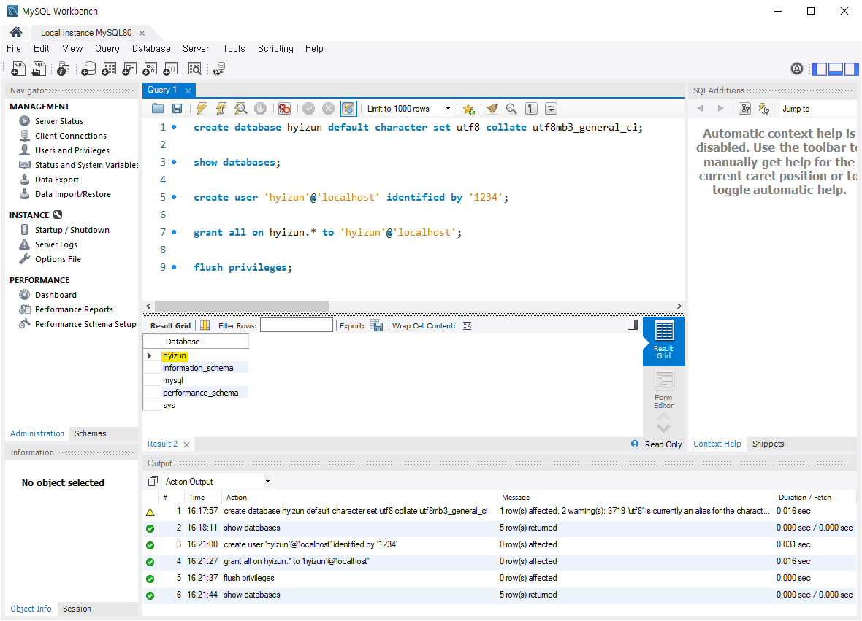The image size is (862, 621).
Task: Commit the transaction checkmark icon
Action: pyautogui.click(x=309, y=109)
